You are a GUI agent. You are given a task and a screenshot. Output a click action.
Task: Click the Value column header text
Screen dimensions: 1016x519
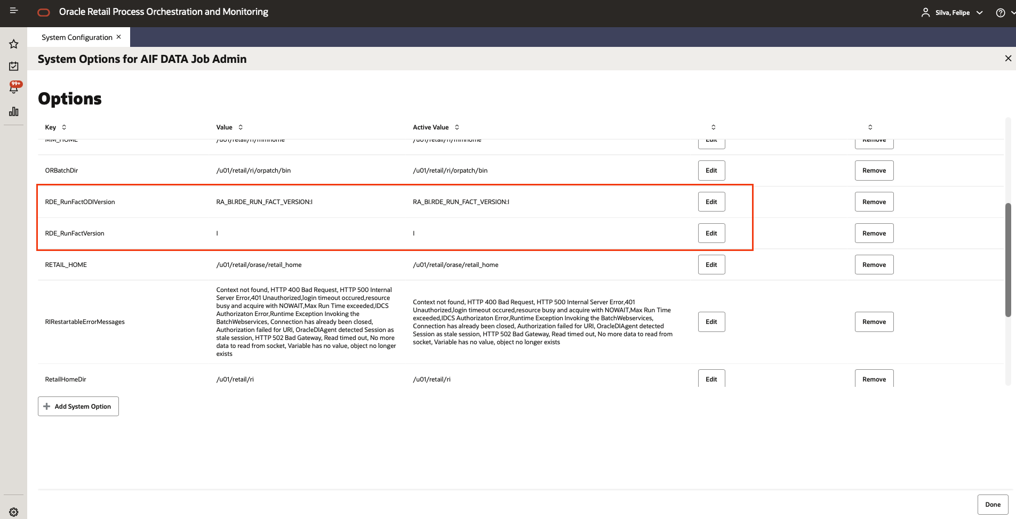point(224,127)
